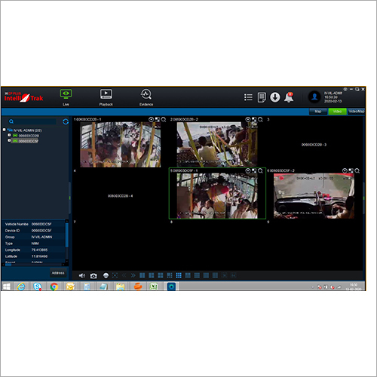Select the last solid grid layout icon

coord(215,275)
